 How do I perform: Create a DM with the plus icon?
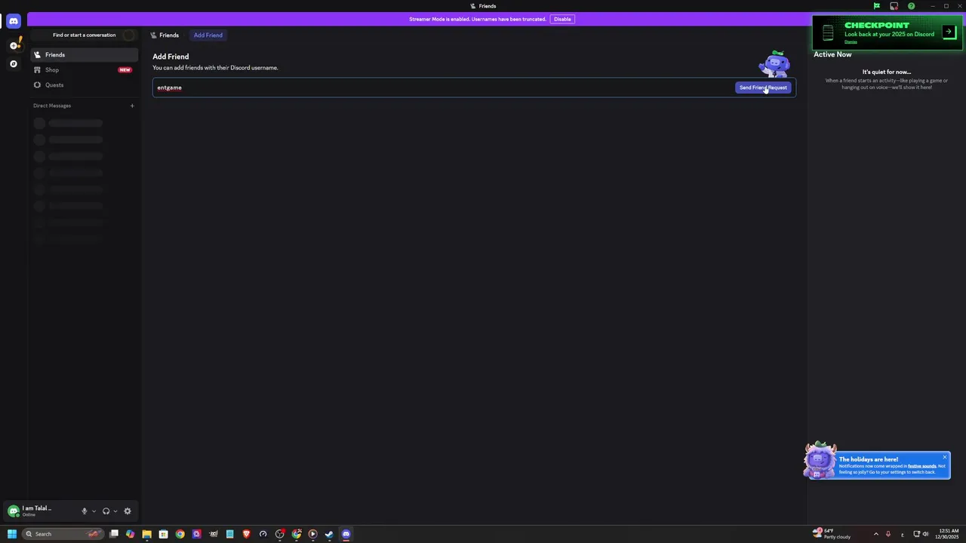tap(132, 106)
